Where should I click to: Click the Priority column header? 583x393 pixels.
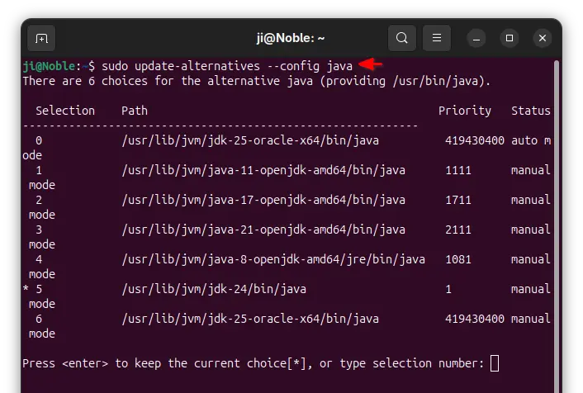click(464, 111)
